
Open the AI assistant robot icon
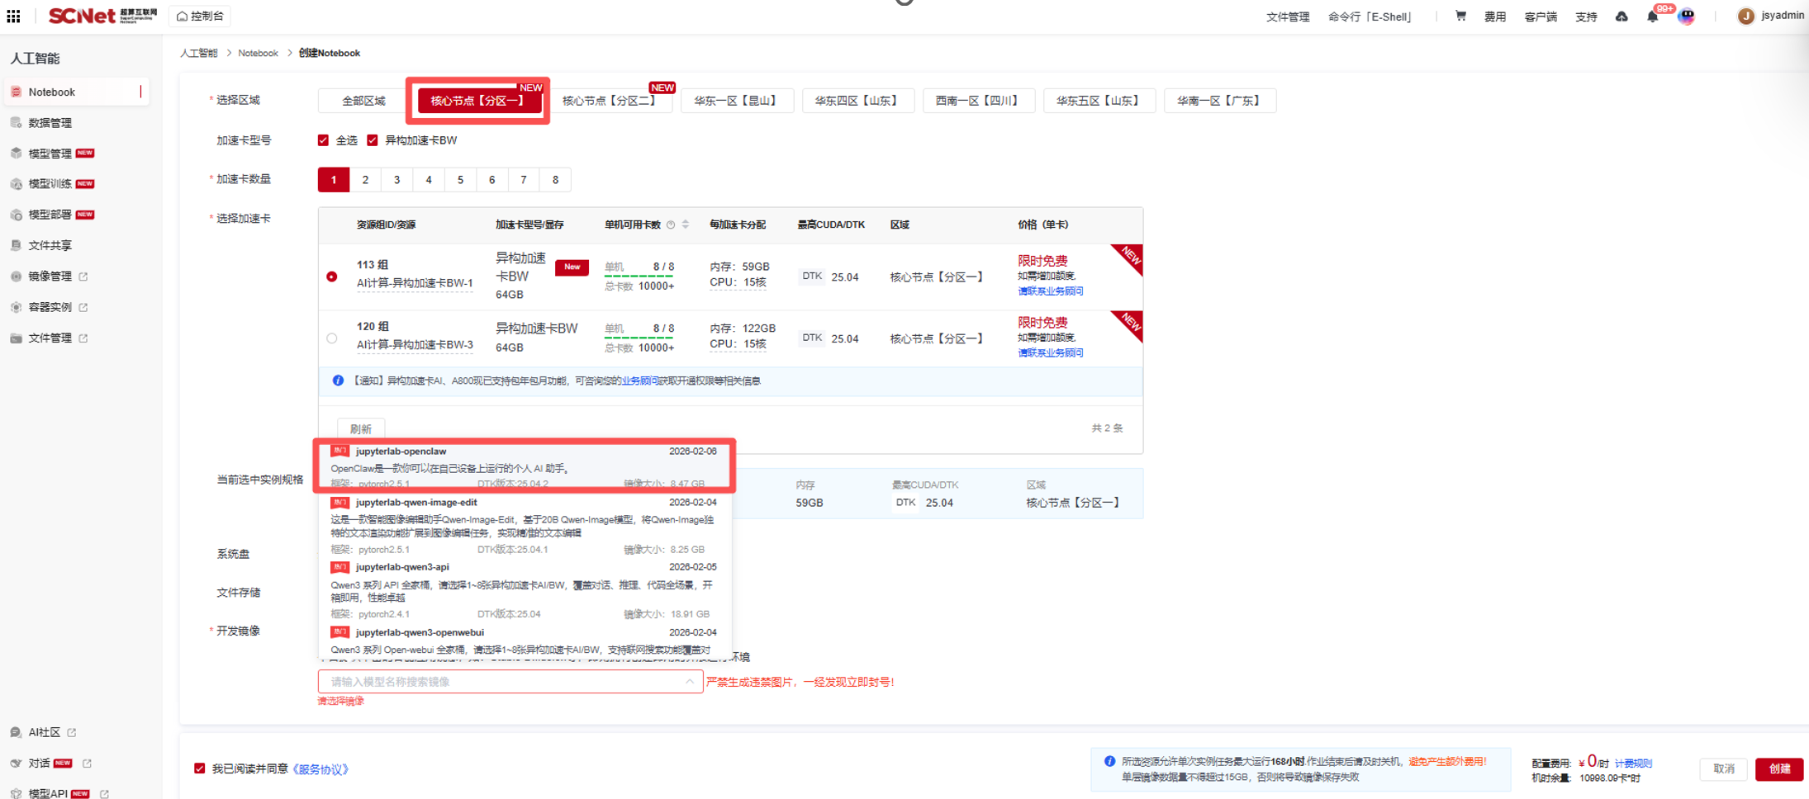click(x=1687, y=17)
